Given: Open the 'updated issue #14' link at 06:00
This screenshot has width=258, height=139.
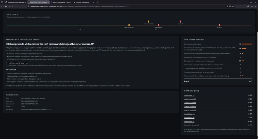Looking at the screenshot, I should (x=190, y=103).
